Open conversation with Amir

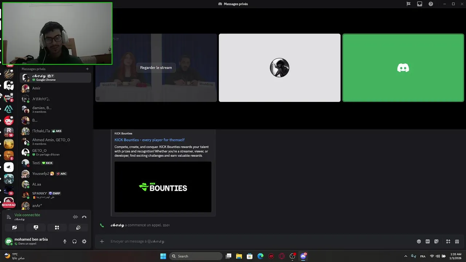pyautogui.click(x=55, y=88)
